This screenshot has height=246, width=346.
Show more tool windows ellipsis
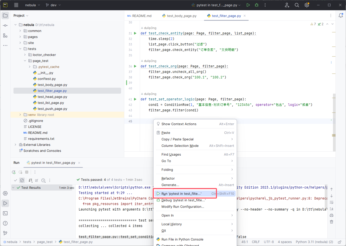pos(5,45)
